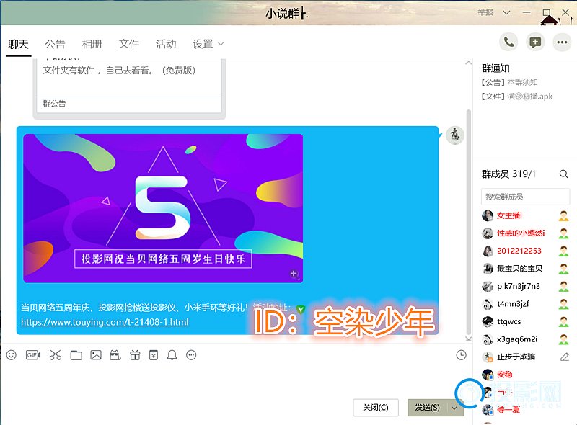Open the send options dropdown arrow
Viewport: 577px width, 425px height.
point(454,408)
